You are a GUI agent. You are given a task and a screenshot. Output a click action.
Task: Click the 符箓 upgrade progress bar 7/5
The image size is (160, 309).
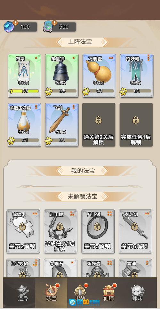(x=24, y=91)
